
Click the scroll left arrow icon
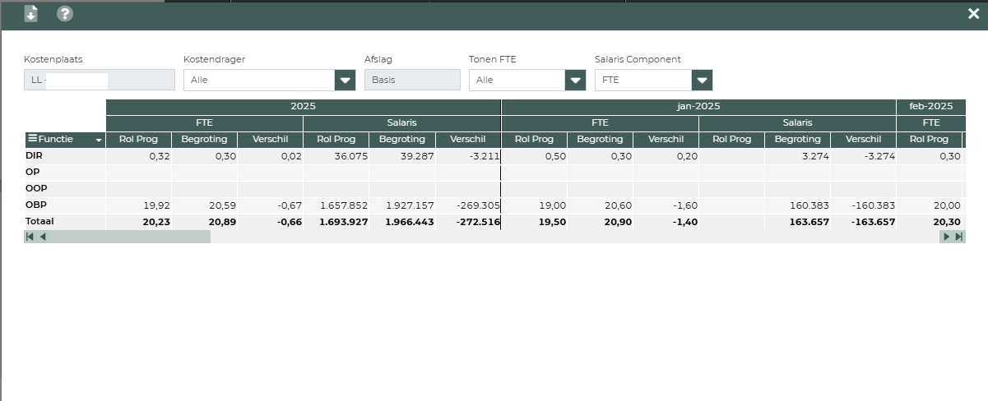coord(43,237)
